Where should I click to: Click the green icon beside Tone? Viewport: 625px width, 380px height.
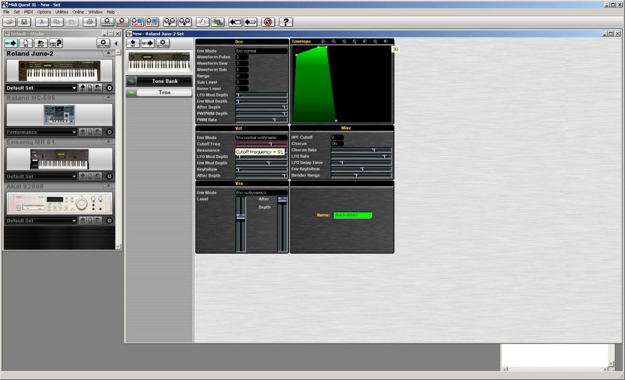[131, 92]
